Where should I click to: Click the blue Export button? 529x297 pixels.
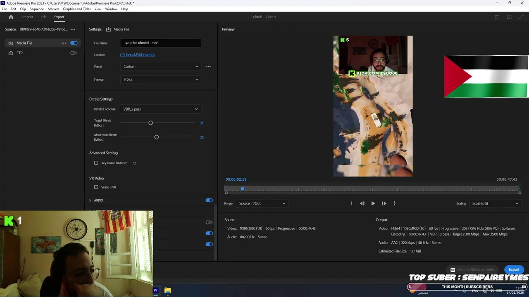[514, 270]
